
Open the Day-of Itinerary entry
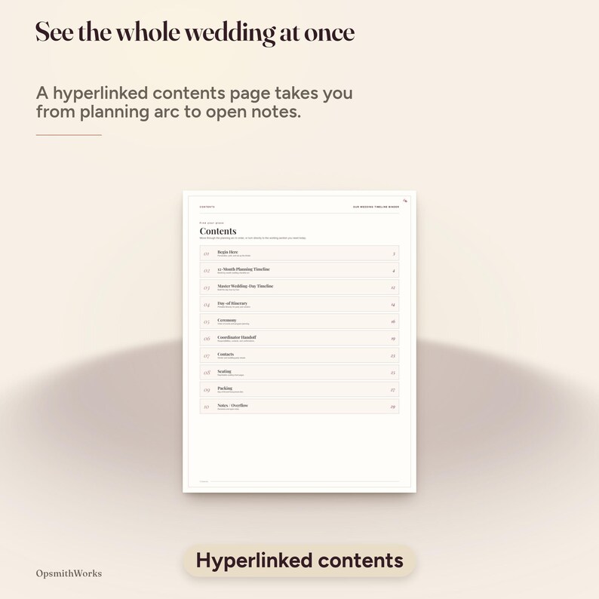click(x=299, y=305)
